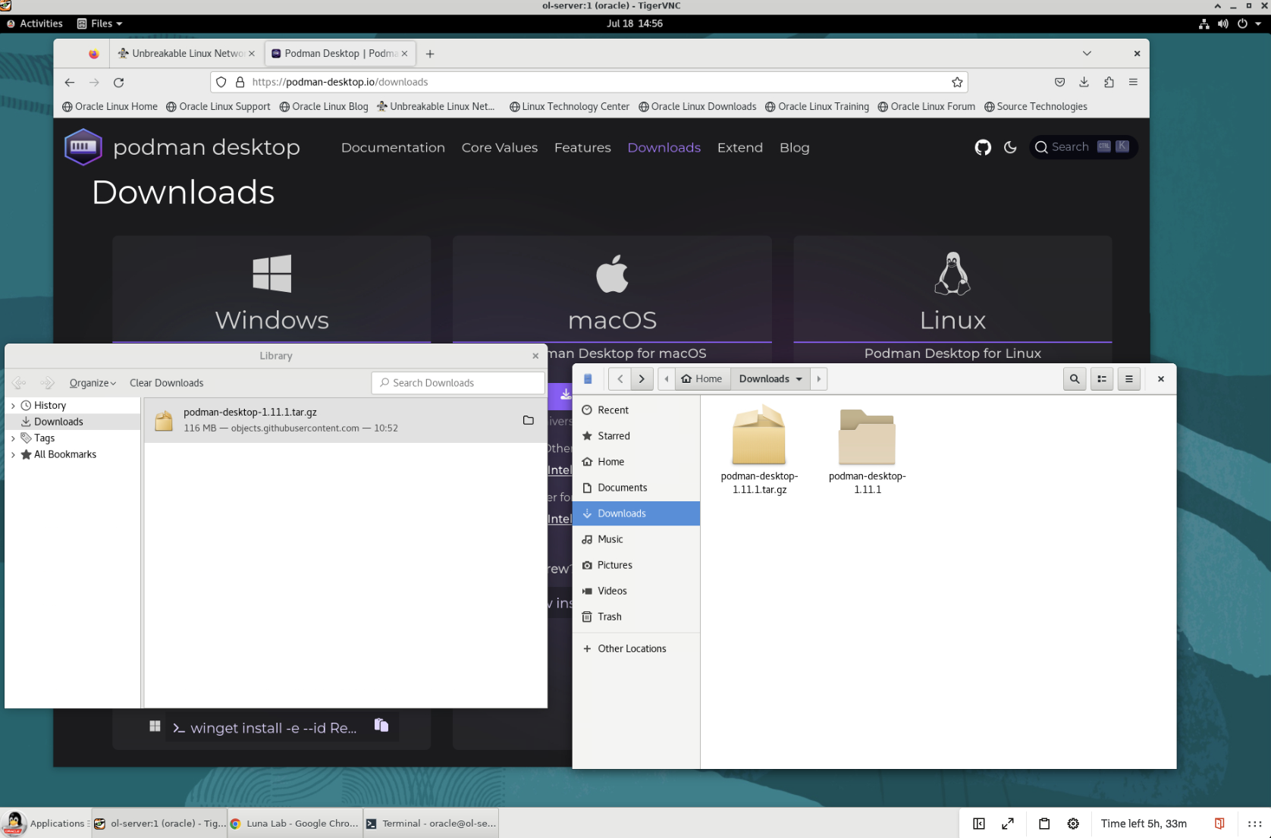Open Trash in Files sidebar
The width and height of the screenshot is (1271, 838).
pos(636,617)
